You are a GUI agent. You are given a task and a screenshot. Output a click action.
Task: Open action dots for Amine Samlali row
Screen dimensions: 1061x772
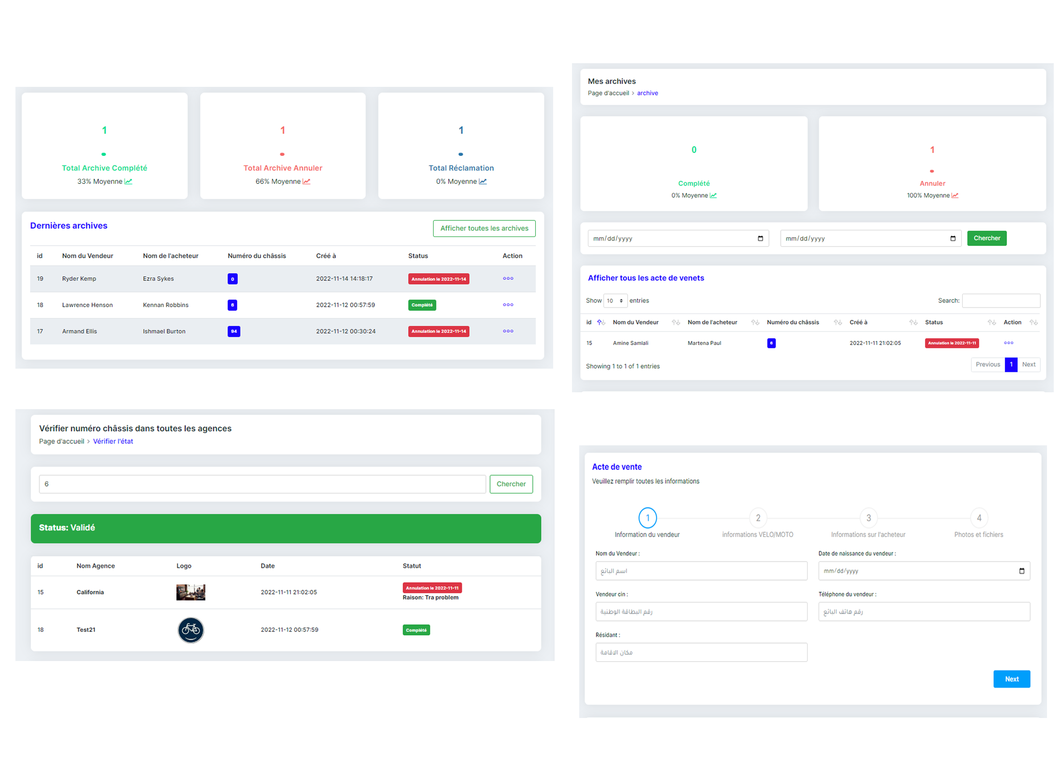[x=1008, y=343]
